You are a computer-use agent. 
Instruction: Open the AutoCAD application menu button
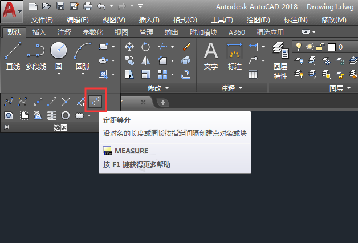[11, 11]
